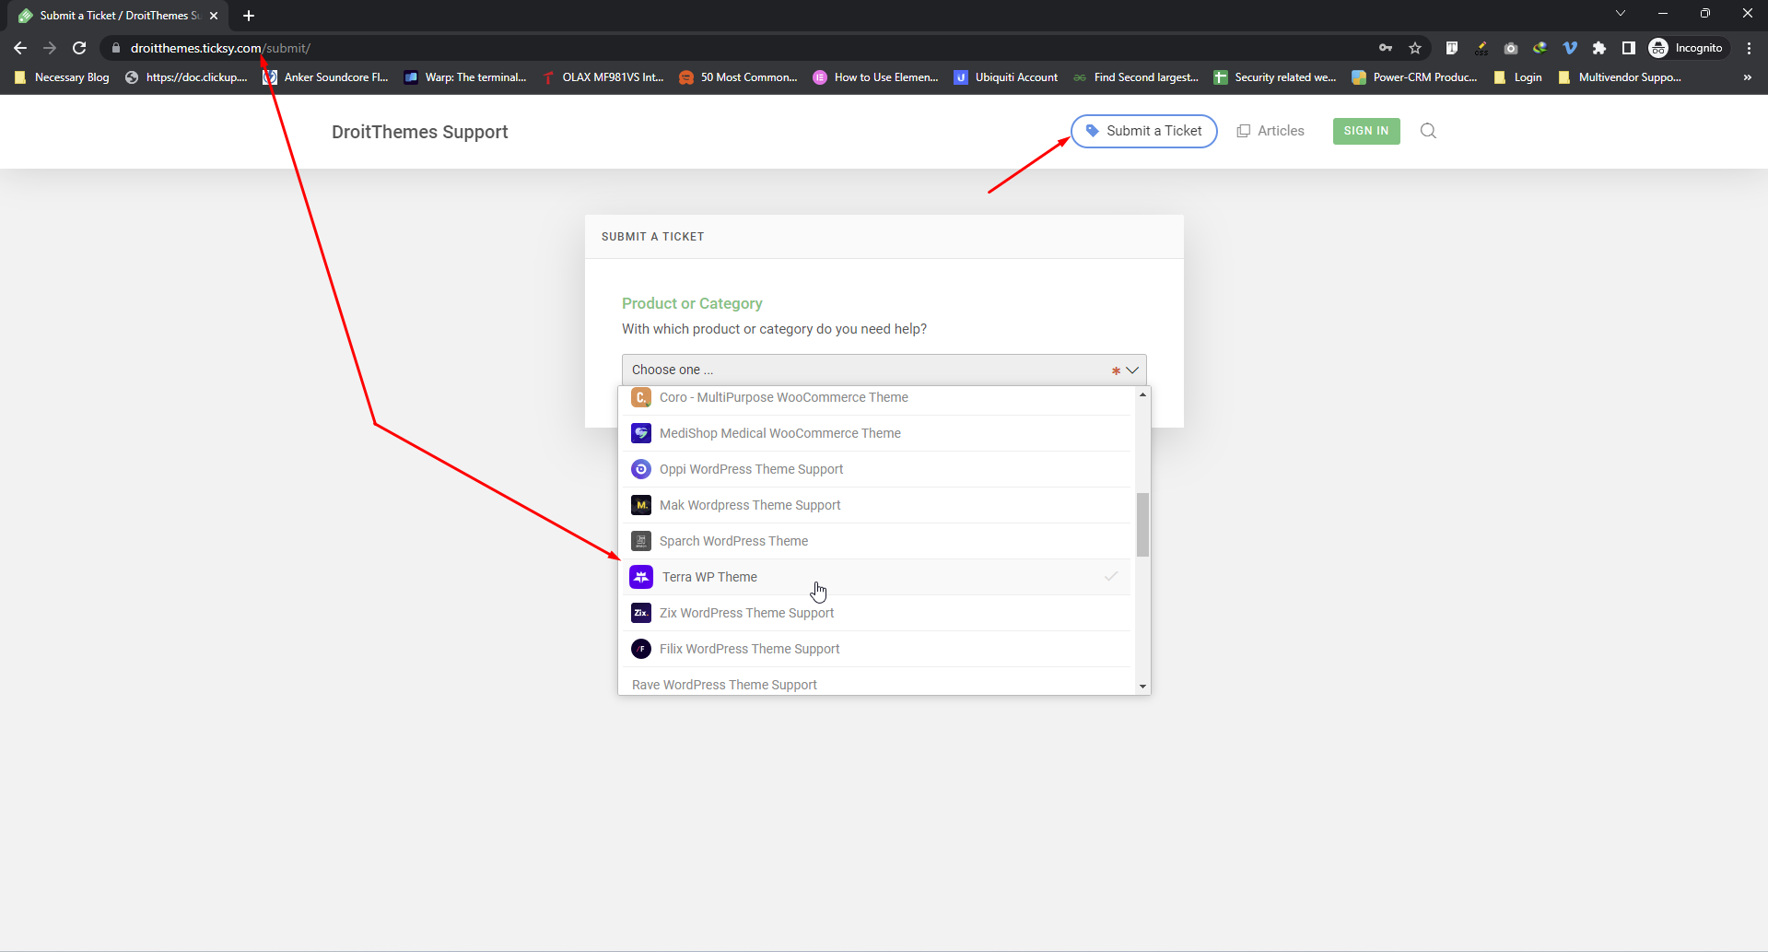
Task: Click the Sparch theme gray icon
Action: coord(641,541)
